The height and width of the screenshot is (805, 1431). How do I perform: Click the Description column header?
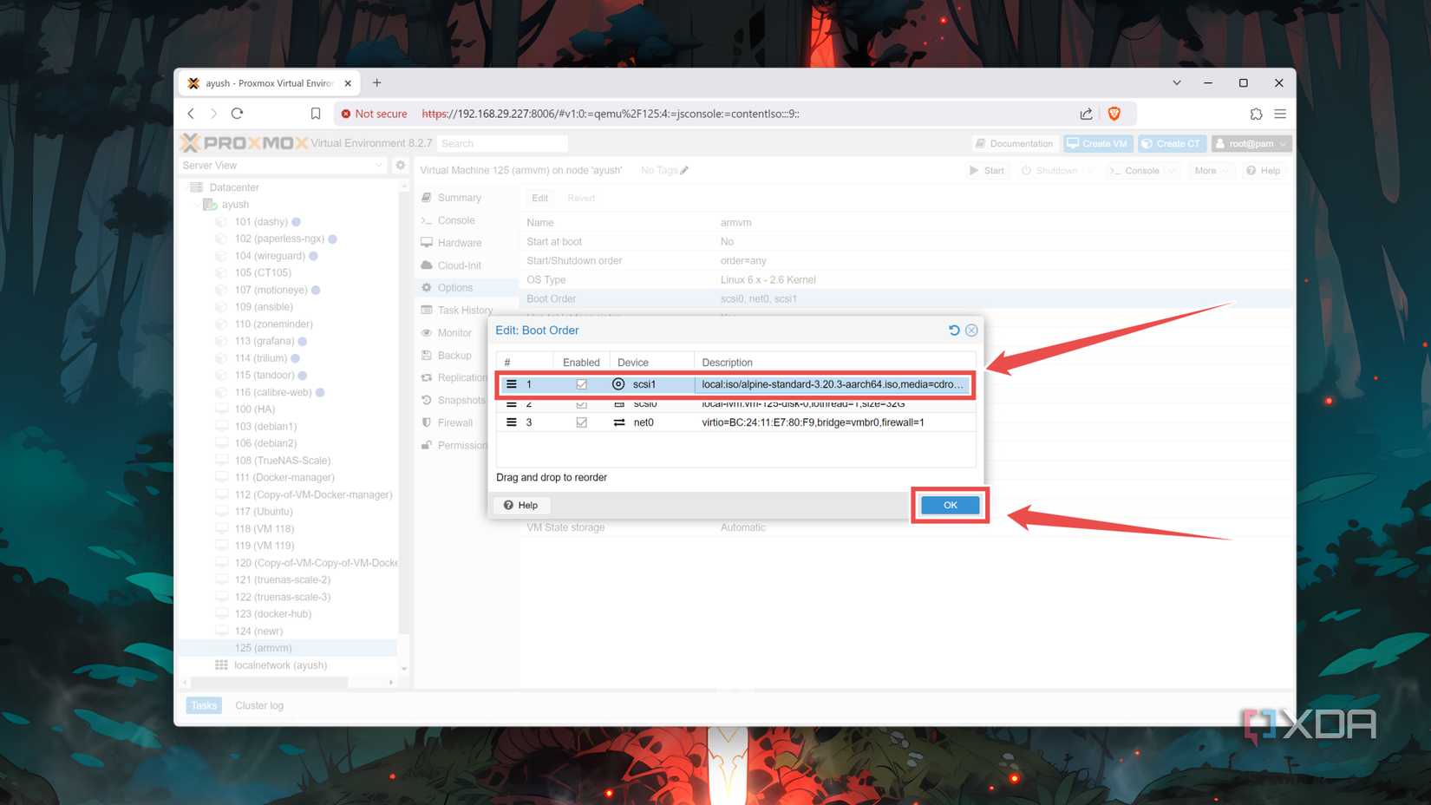834,363
